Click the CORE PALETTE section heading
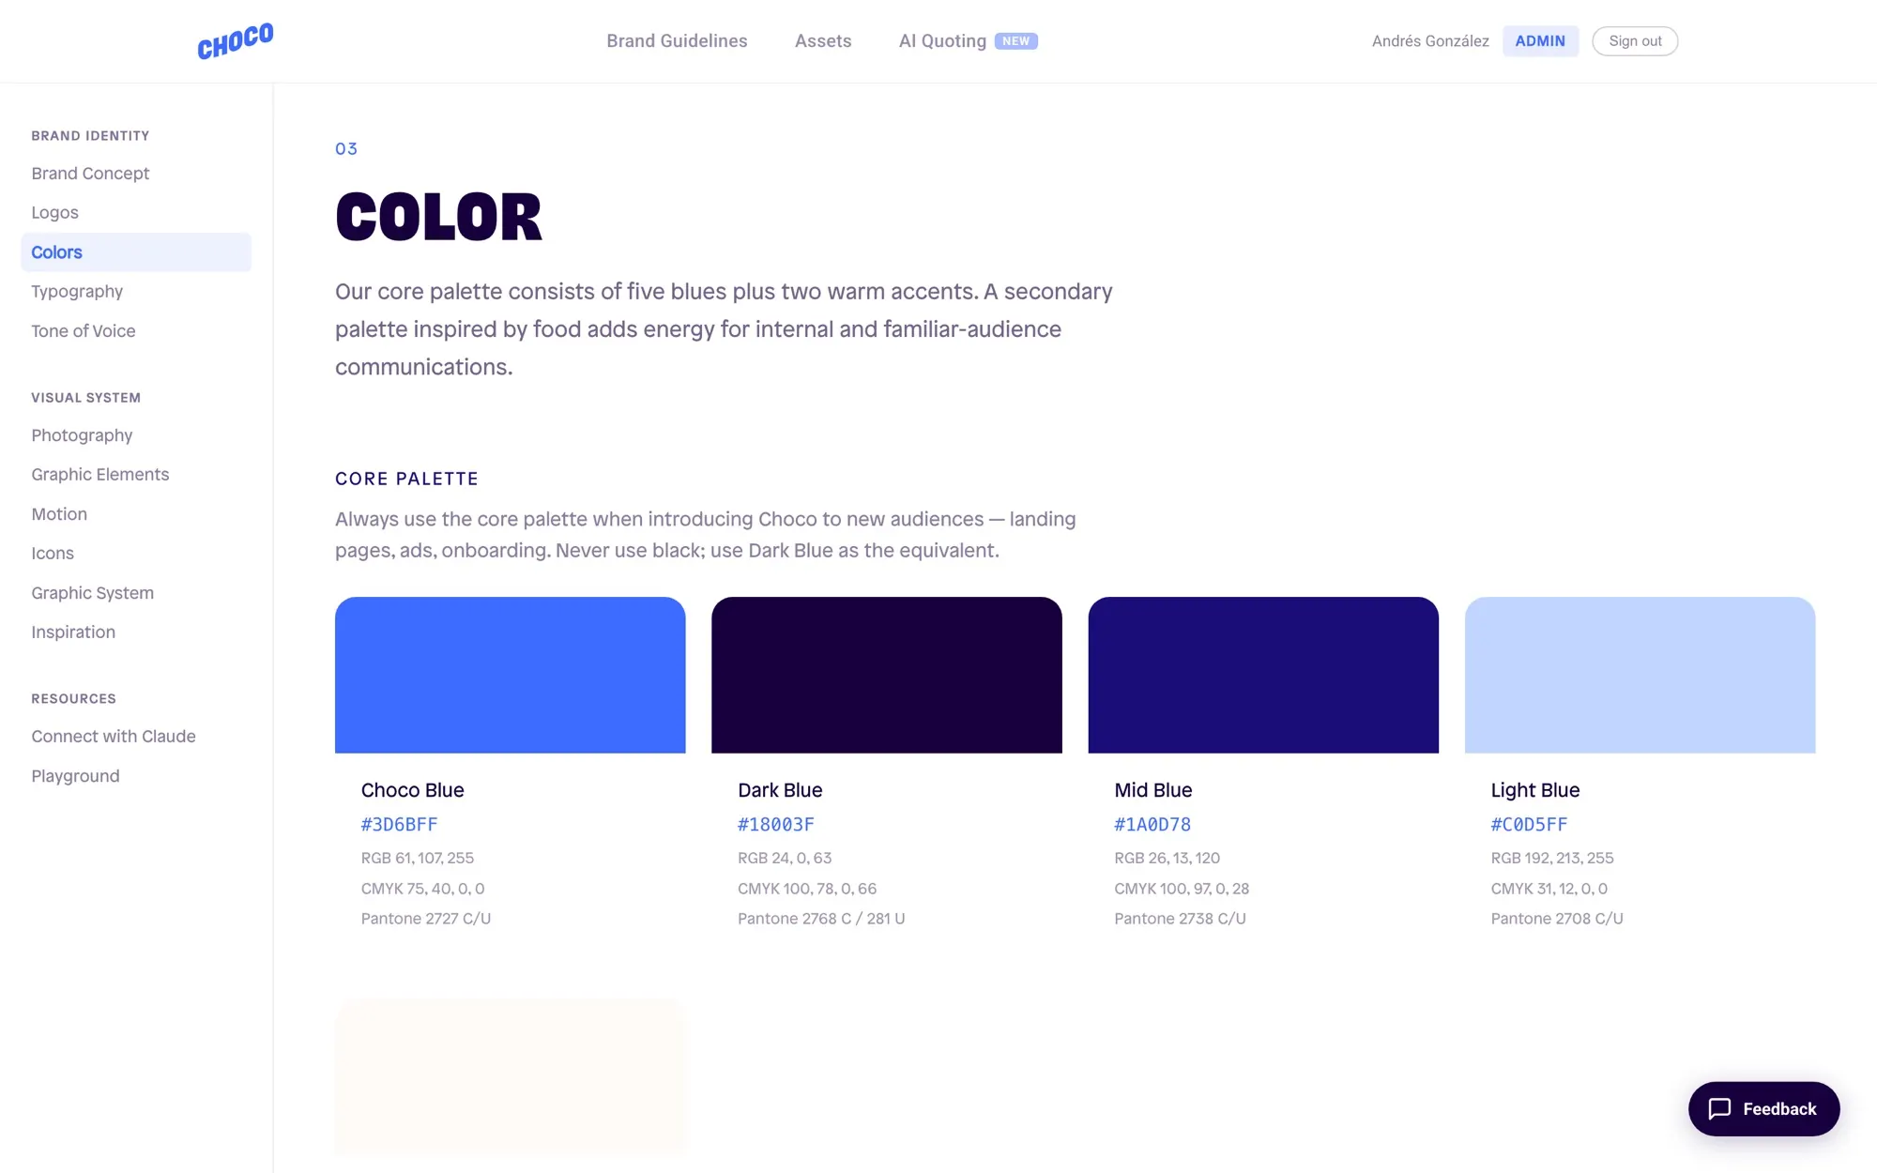The width and height of the screenshot is (1877, 1173). click(x=406, y=479)
